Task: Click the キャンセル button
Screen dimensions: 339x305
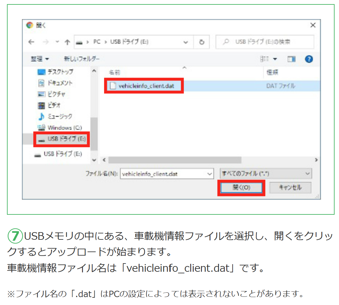Action: 290,187
